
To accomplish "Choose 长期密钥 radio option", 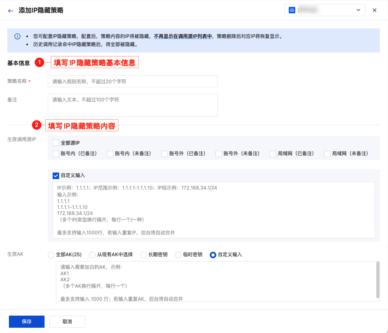I will [143, 255].
